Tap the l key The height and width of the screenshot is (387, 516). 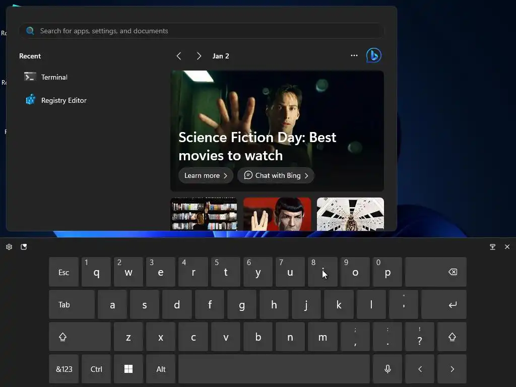pos(371,304)
